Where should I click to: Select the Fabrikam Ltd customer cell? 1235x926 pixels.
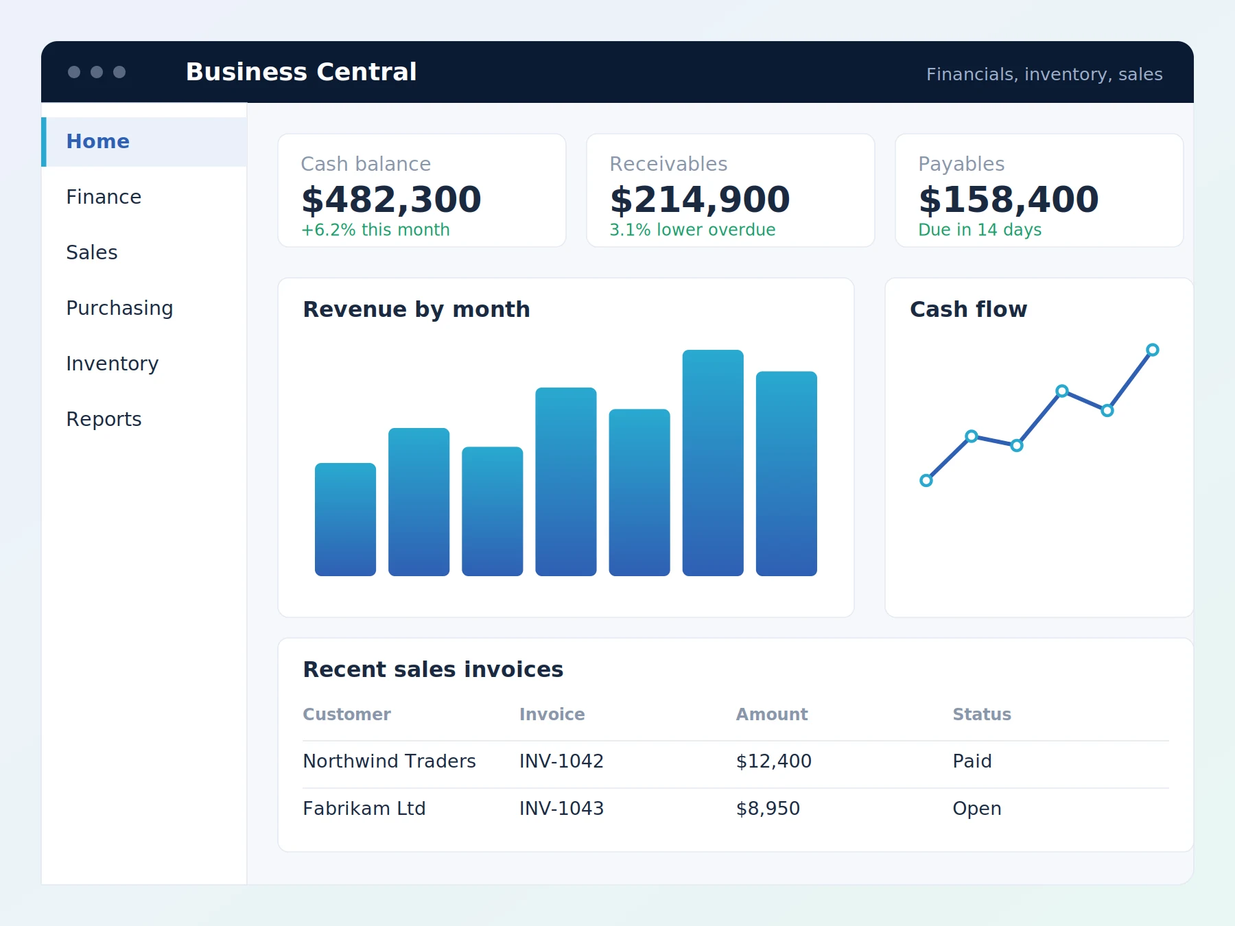coord(364,809)
